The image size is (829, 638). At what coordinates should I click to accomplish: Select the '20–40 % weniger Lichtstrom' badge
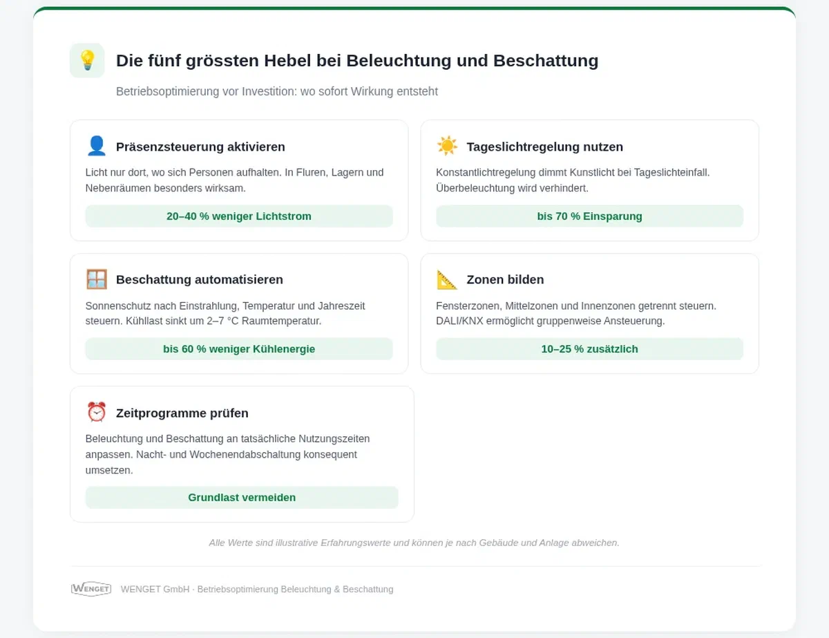239,216
